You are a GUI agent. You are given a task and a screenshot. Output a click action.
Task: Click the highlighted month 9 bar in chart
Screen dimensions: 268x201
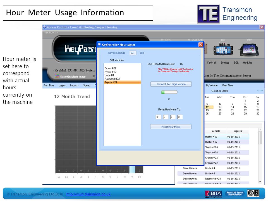coord(132,169)
